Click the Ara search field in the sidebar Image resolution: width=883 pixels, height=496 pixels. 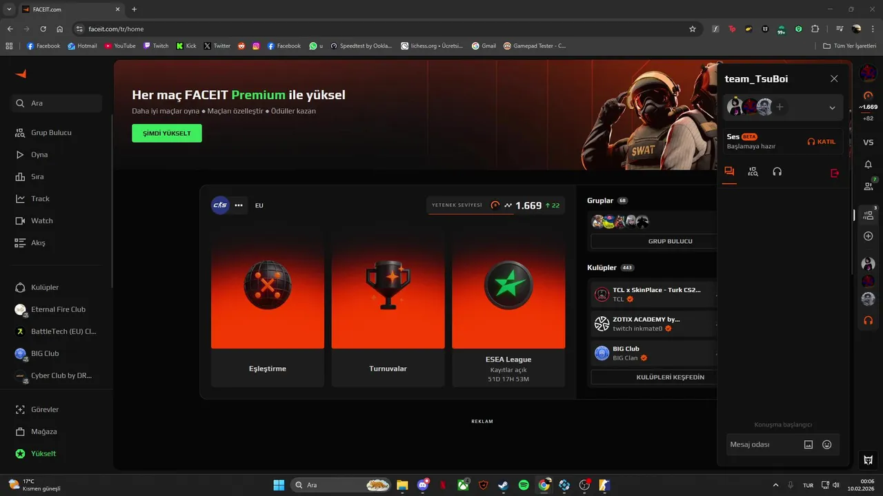[x=57, y=103]
